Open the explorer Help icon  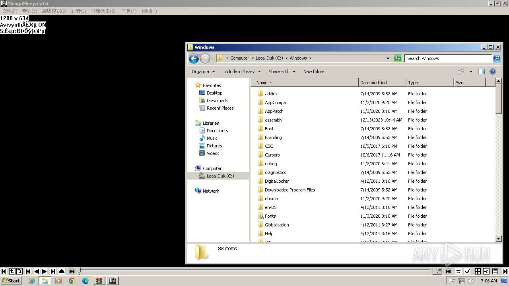coord(493,71)
